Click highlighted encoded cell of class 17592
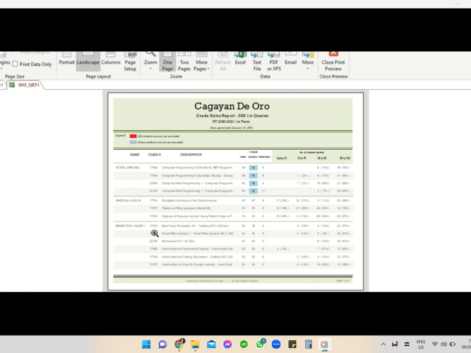Screen dimensions: 471x353 [253, 168]
